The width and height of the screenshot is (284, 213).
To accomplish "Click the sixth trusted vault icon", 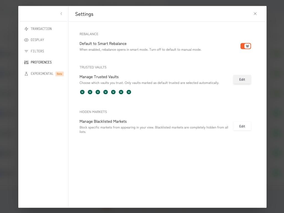I will click(121, 92).
